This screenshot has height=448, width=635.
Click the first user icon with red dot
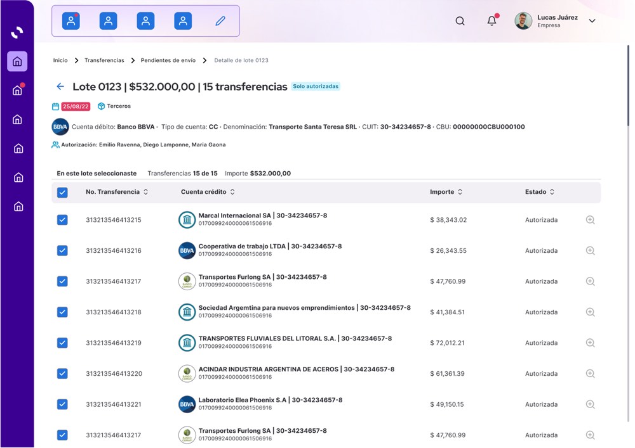tap(71, 21)
